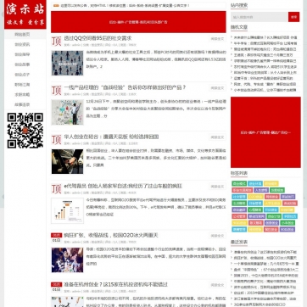
Task: Click 阅读全文 for the QQ空间 article
Action: click(217, 39)
